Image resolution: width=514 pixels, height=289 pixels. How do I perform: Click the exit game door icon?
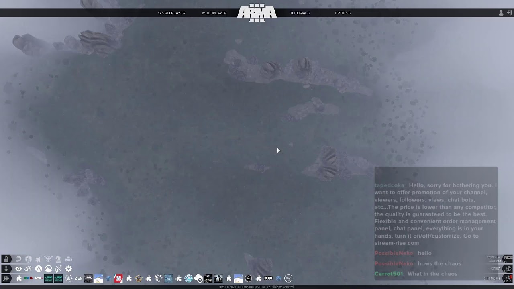[509, 13]
